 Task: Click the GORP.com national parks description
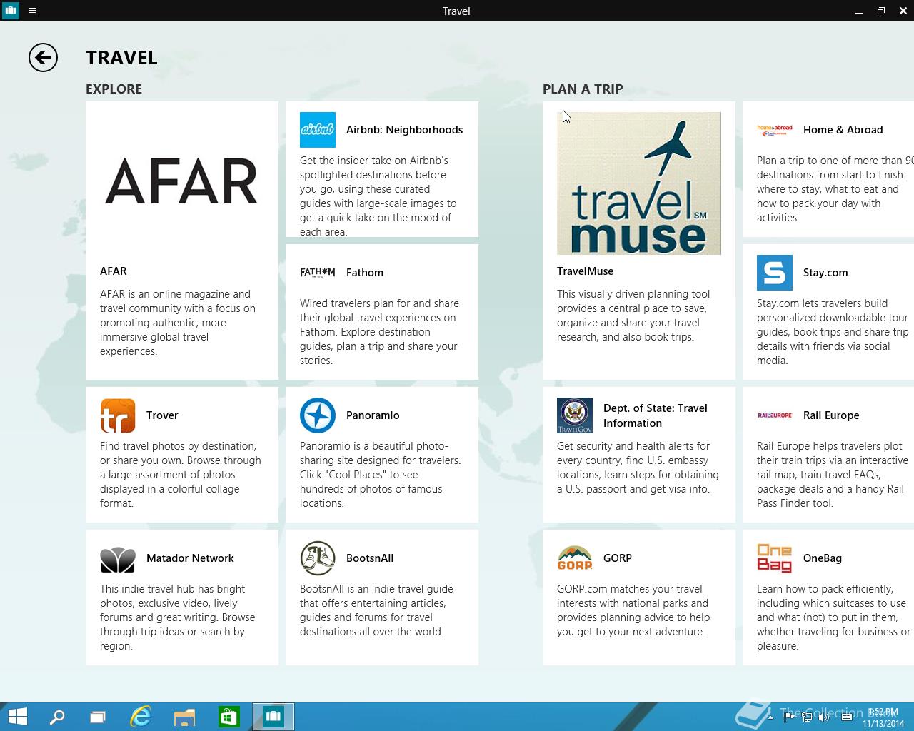pos(633,610)
